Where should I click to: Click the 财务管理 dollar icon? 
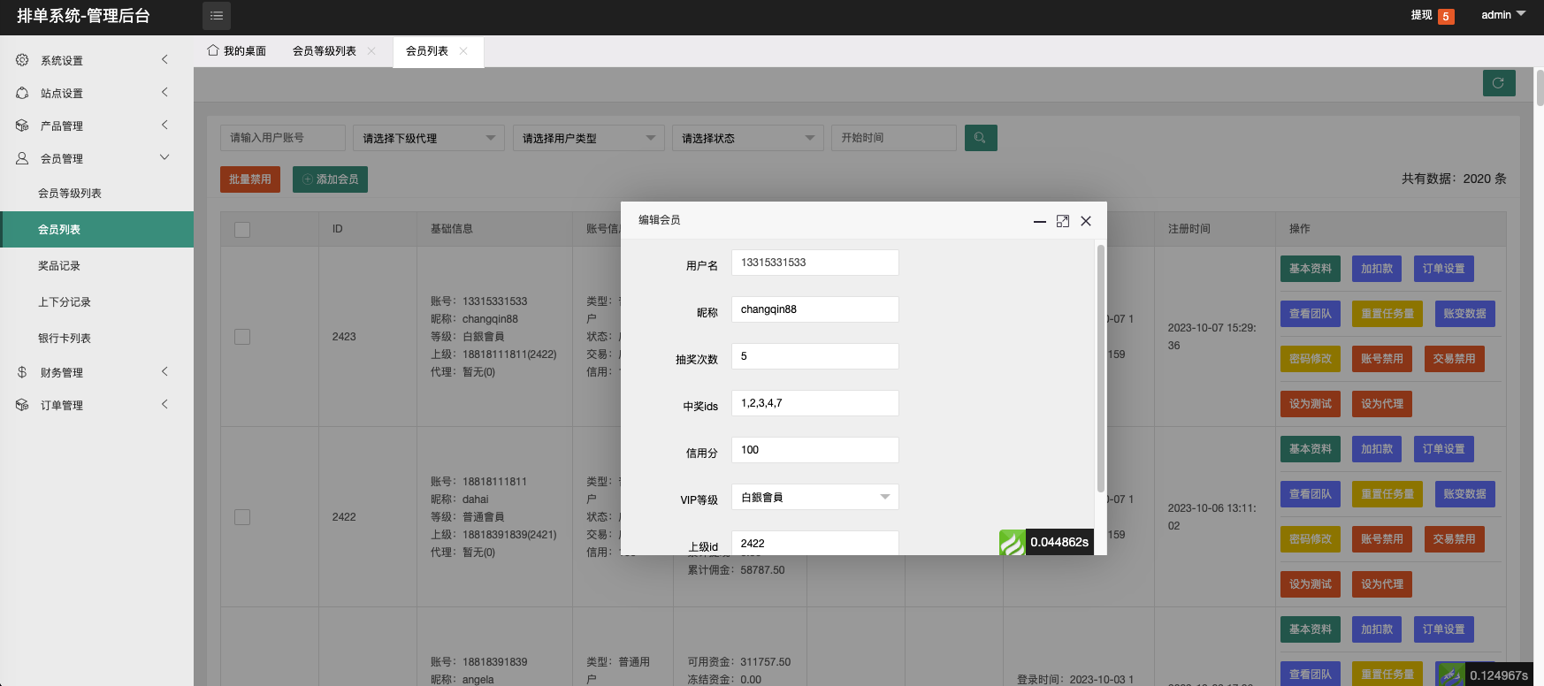(22, 372)
